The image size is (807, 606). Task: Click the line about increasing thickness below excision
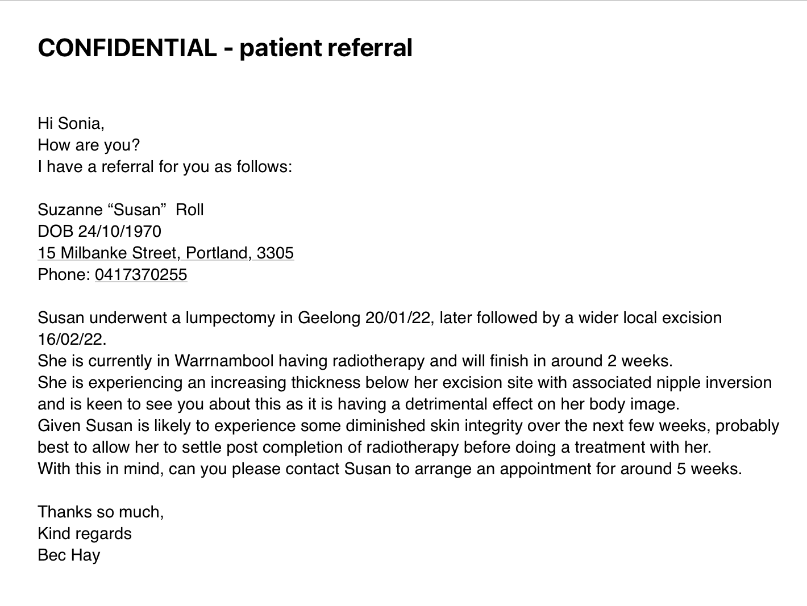pyautogui.click(x=405, y=382)
